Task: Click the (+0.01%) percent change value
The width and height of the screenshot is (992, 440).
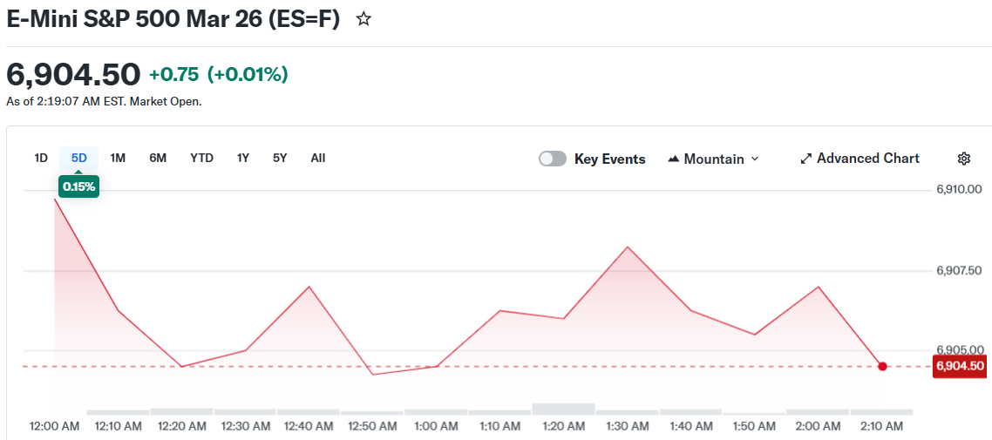Action: [248, 75]
